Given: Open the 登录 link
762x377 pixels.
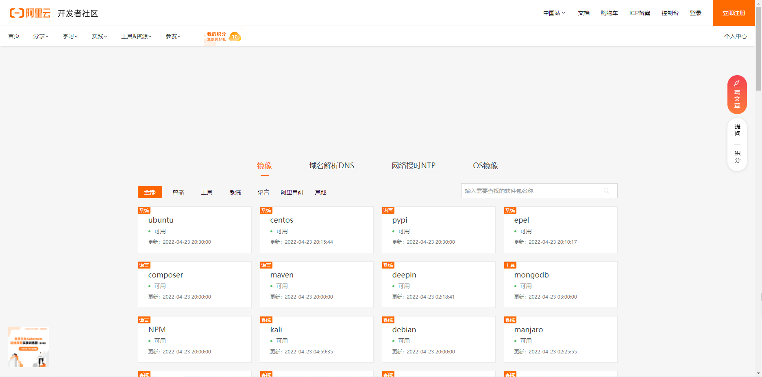Looking at the screenshot, I should tap(696, 13).
